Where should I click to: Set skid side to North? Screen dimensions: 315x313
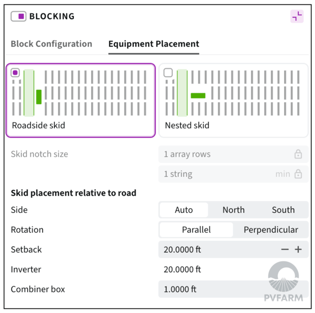point(233,210)
